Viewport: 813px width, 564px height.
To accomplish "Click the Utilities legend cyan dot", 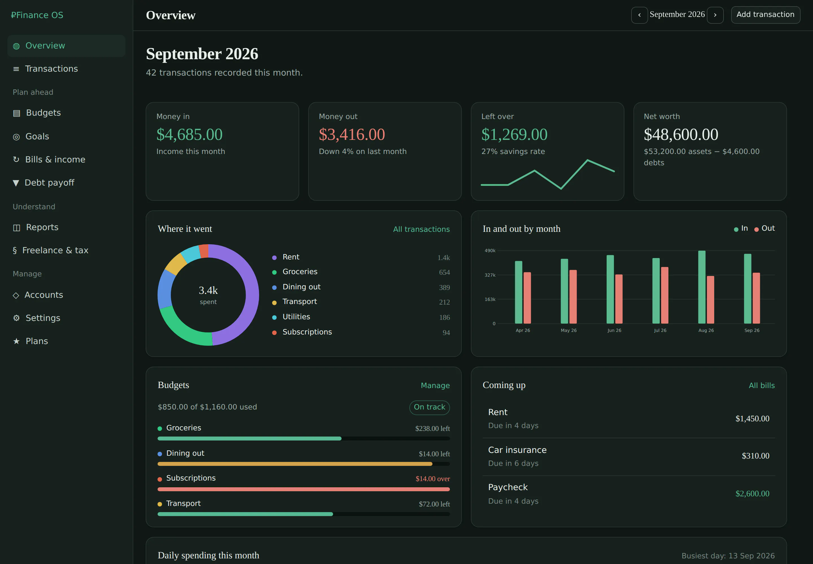I will click(x=274, y=318).
